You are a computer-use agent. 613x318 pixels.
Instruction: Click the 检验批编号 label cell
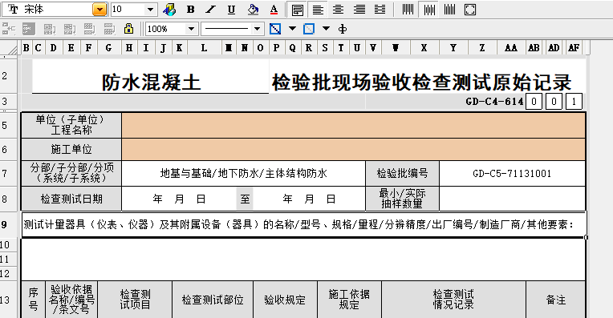coord(402,173)
